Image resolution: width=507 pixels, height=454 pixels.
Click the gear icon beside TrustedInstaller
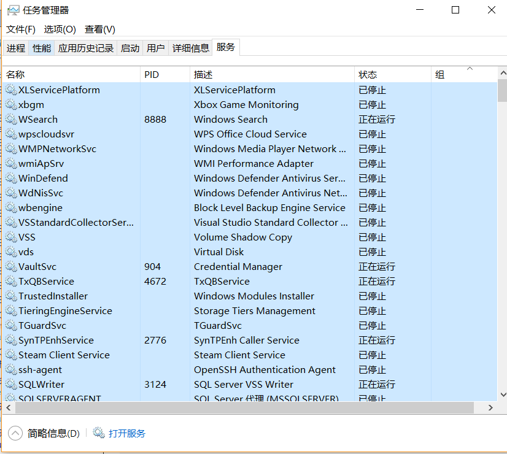click(11, 296)
